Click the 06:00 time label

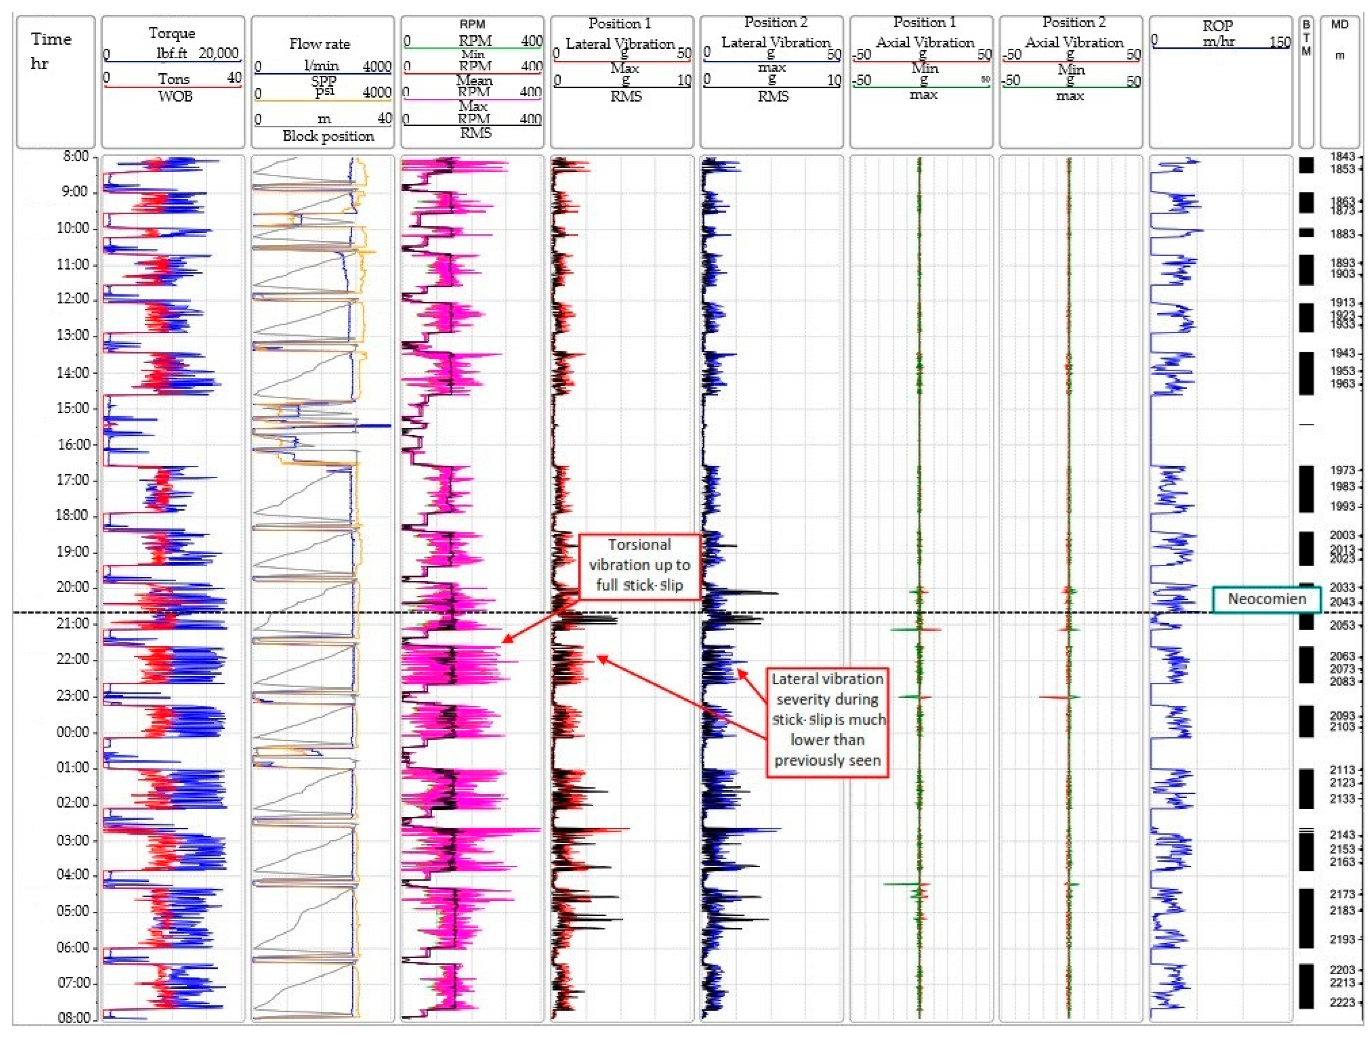[73, 947]
